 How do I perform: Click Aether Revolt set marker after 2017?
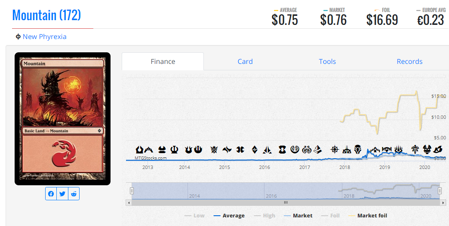(x=307, y=149)
